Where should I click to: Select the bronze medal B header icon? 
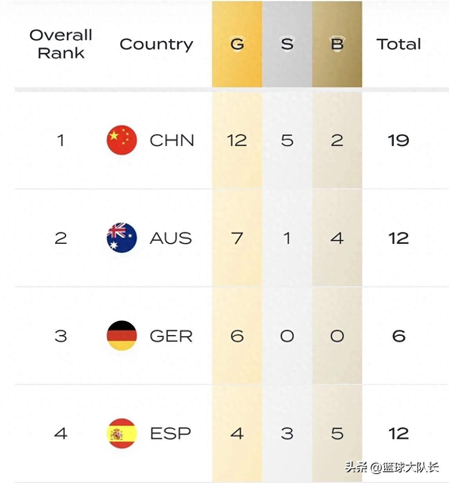pyautogui.click(x=337, y=44)
